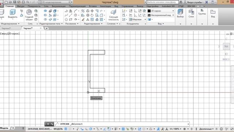Image resolution: width=234 pixels, height=132 pixels.
Task: Toggle lineweight display in the status bar
Action: [x=116, y=129]
